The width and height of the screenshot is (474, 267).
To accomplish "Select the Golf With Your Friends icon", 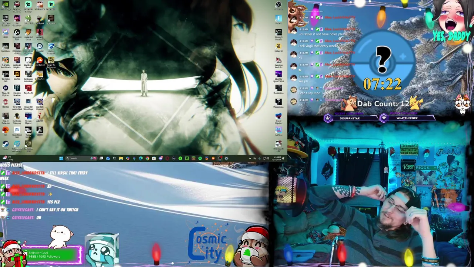I will (x=6, y=62).
